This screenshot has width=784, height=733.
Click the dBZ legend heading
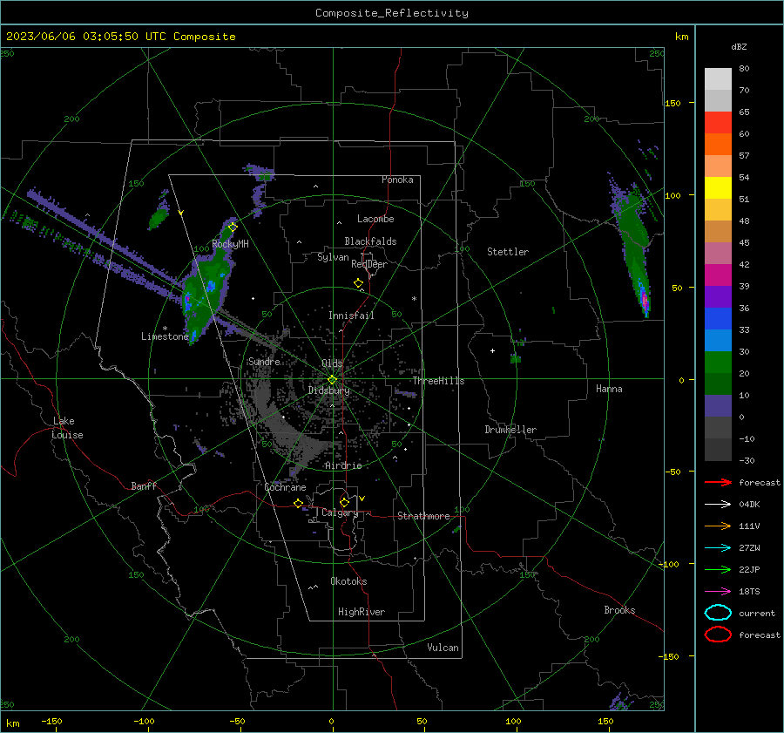point(739,46)
